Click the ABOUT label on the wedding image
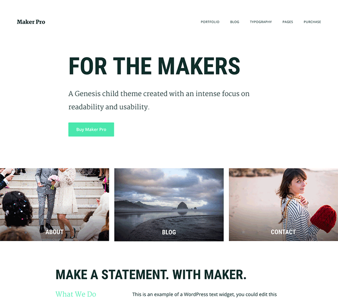Viewport: 338px width, 298px height. coord(55,232)
